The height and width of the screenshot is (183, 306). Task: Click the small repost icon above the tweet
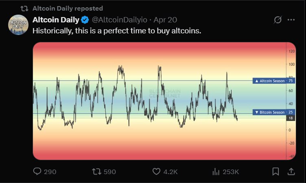click(24, 9)
